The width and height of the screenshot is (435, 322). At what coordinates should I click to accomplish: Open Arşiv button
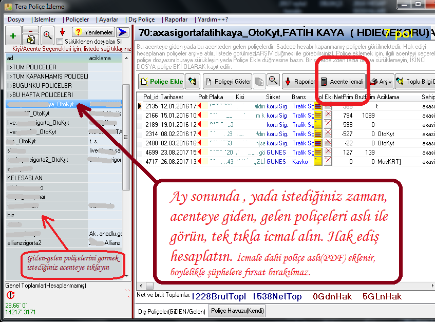click(381, 82)
